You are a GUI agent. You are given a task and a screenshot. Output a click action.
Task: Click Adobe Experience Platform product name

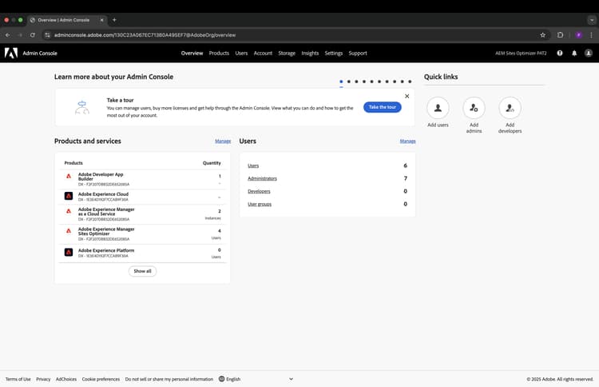(x=106, y=250)
